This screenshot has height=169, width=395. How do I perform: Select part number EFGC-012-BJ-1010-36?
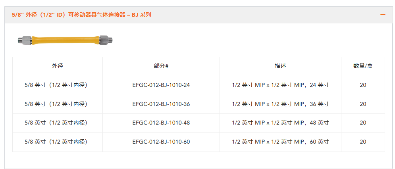click(161, 104)
